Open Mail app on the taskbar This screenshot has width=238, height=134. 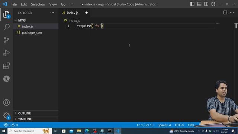71,131
